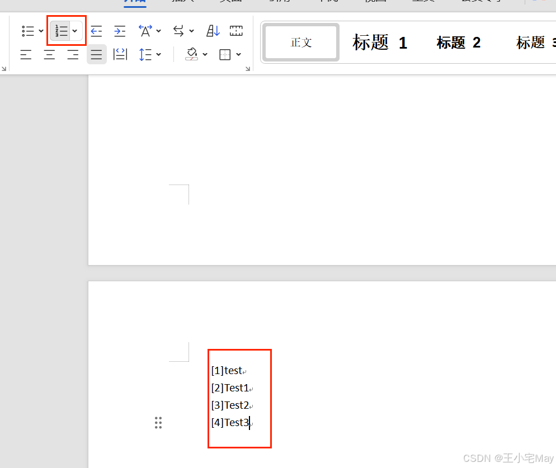Image resolution: width=556 pixels, height=468 pixels.
Task: Toggle justify alignment
Action: point(96,55)
